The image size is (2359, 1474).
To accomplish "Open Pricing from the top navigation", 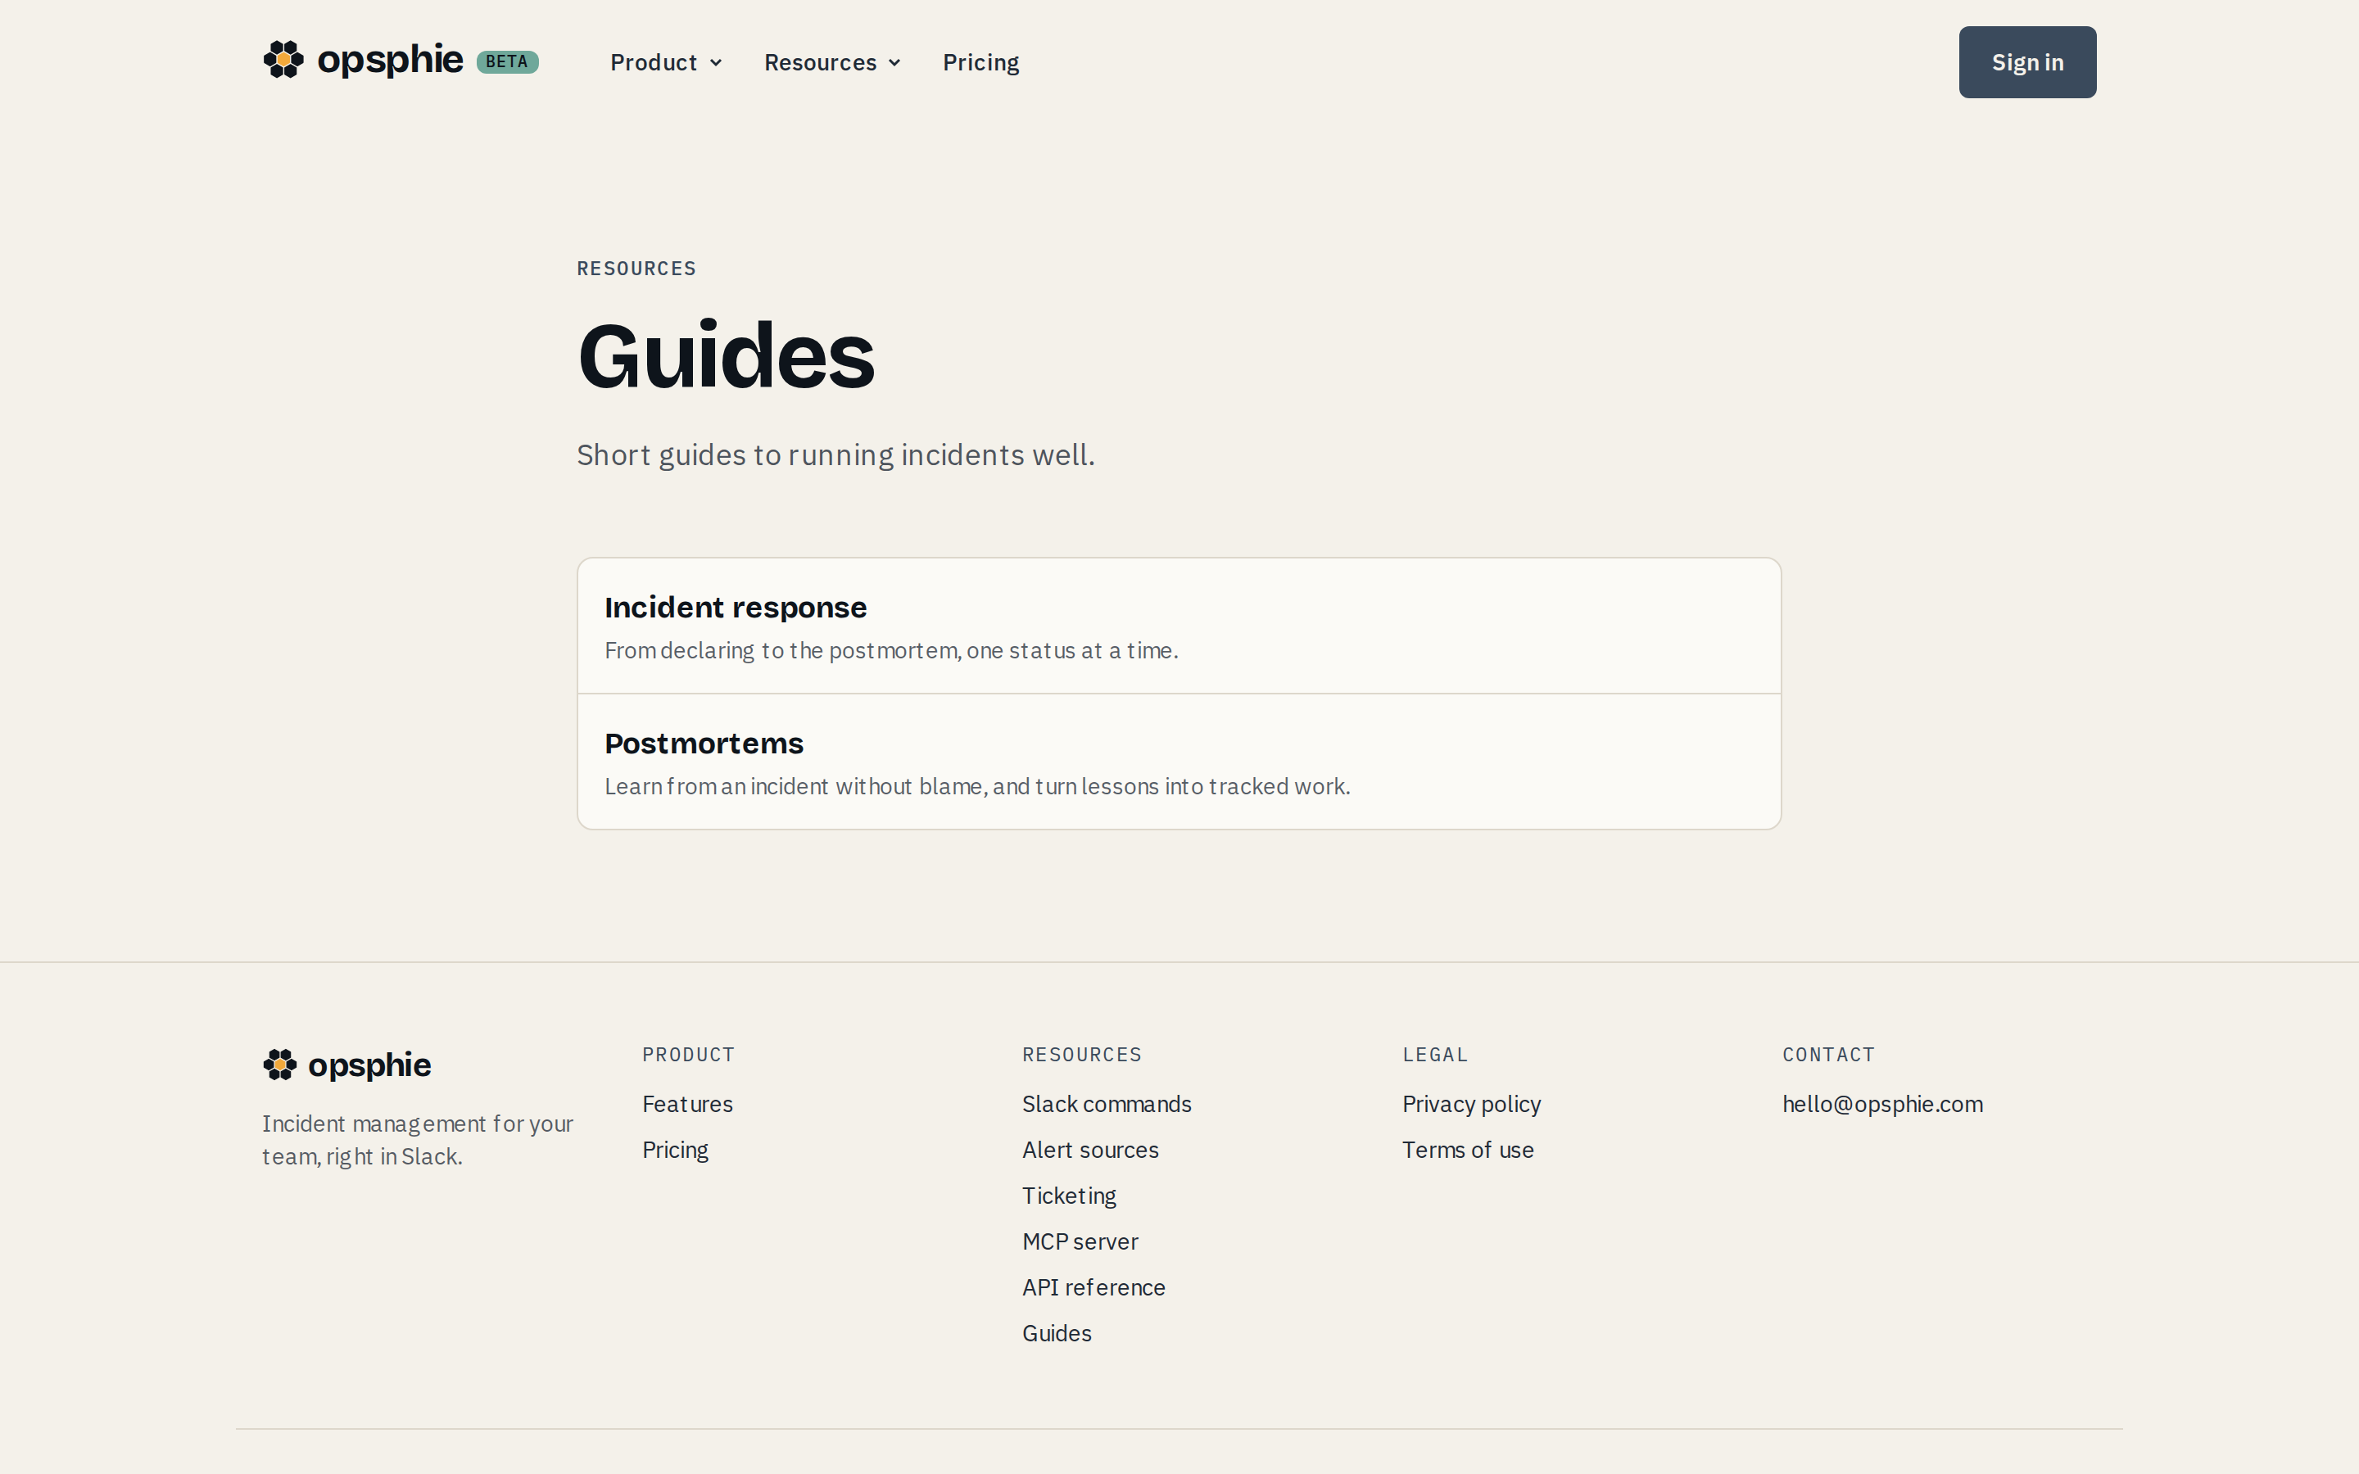I will tap(980, 62).
